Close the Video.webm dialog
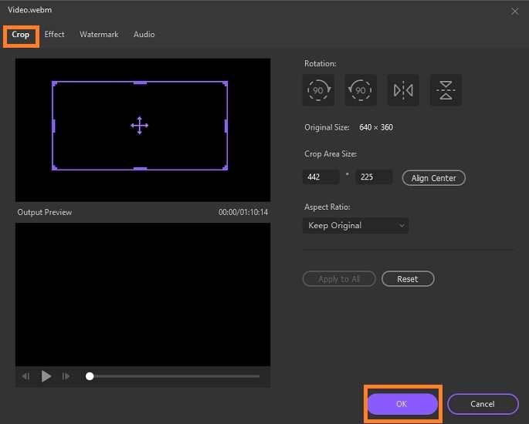The width and height of the screenshot is (529, 424). pos(515,11)
